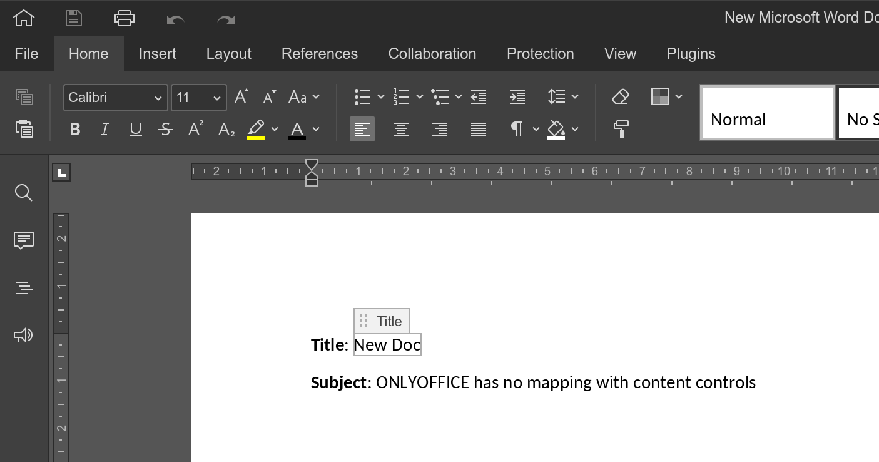Apply black font color
This screenshot has height=462, width=879.
click(297, 130)
